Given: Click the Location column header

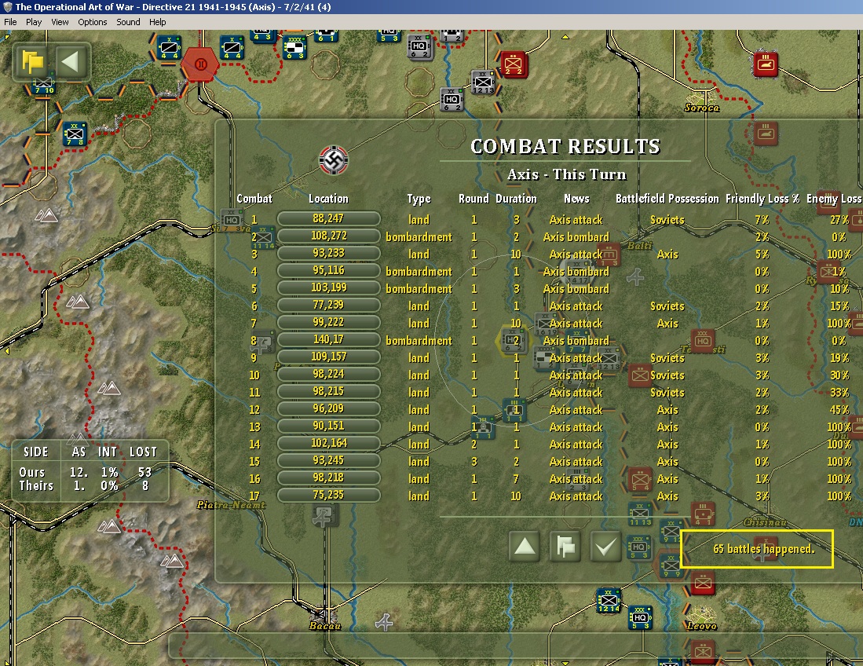Looking at the screenshot, I should pyautogui.click(x=328, y=199).
